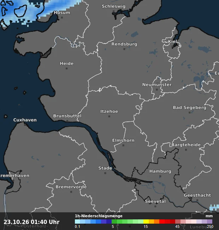Screen dimensions: 219x230
Task: Click the mm unit label
Action: click(209, 216)
